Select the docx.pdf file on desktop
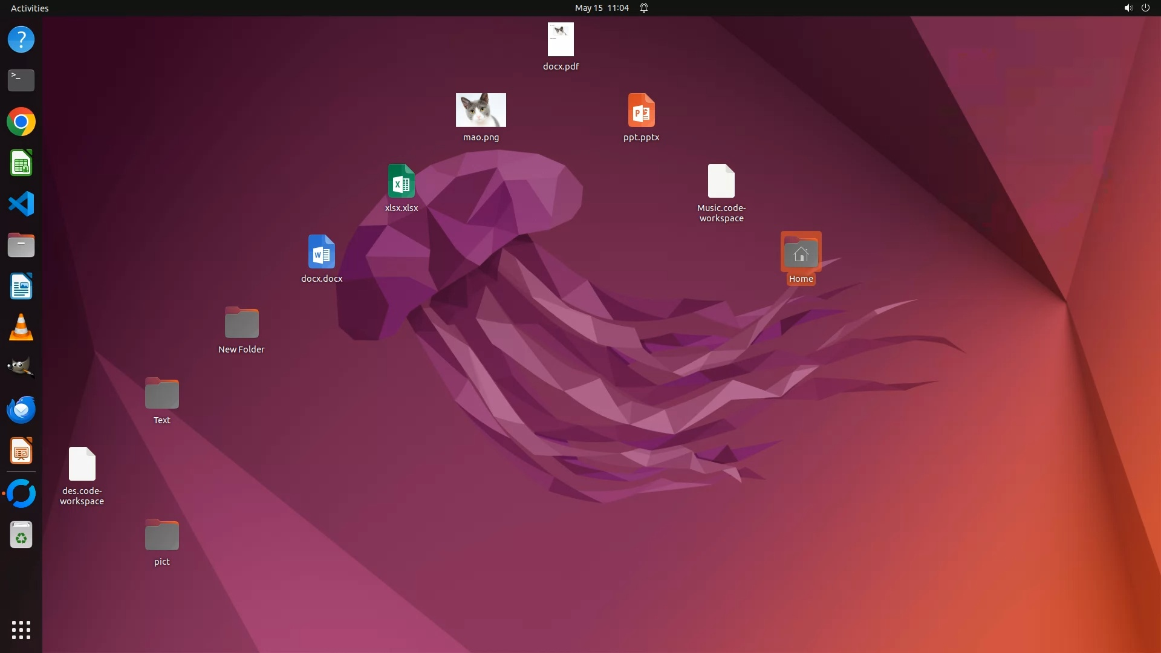This screenshot has width=1161, height=653. 561,40
